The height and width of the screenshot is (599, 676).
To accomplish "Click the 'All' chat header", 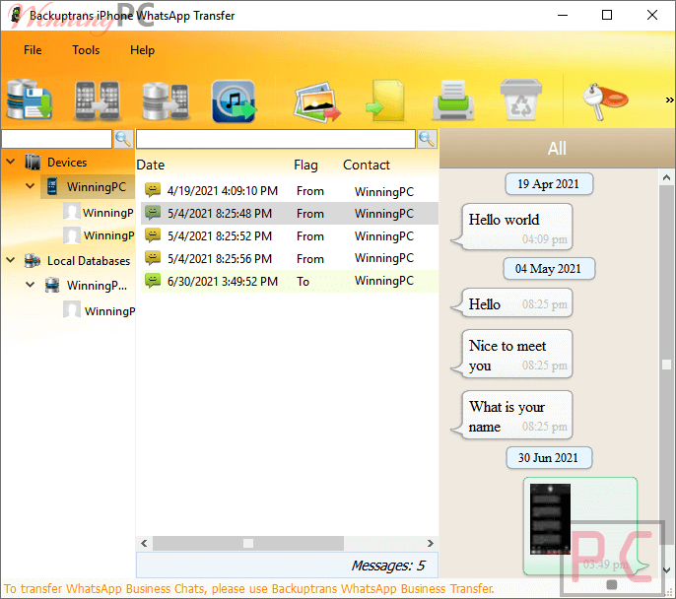I will [557, 148].
